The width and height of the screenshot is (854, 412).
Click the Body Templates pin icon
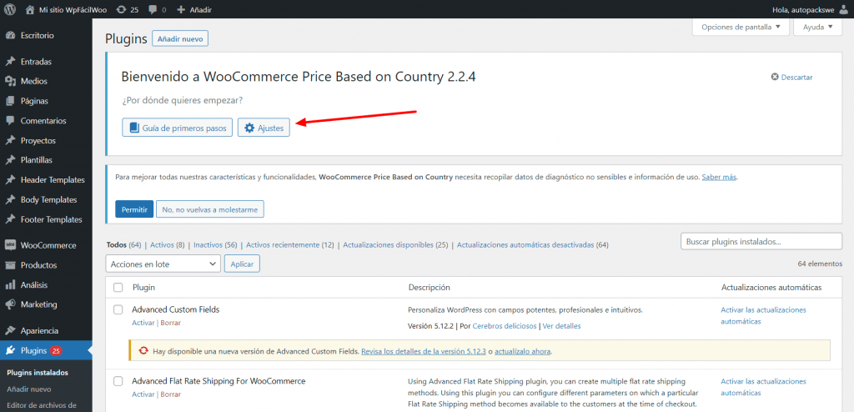10,199
